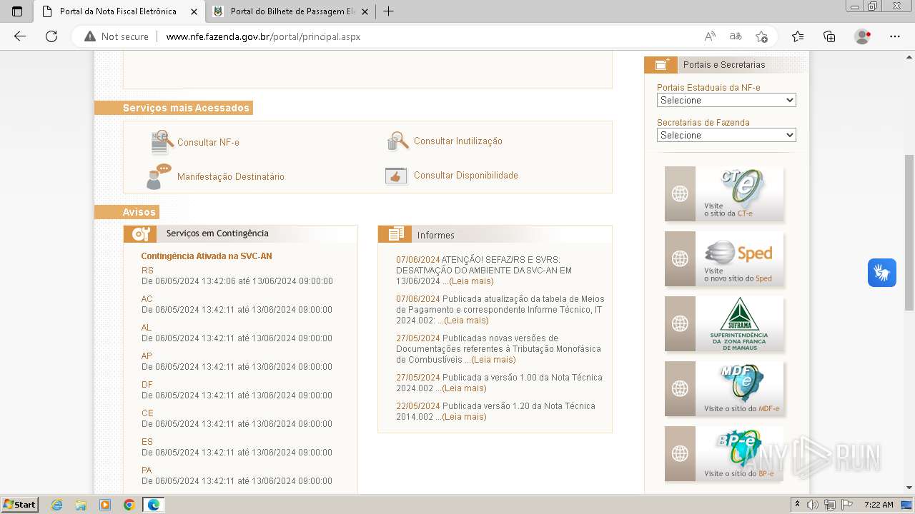Click Leia mais on SEFAZ/RS SVC-AN notice

(x=470, y=281)
